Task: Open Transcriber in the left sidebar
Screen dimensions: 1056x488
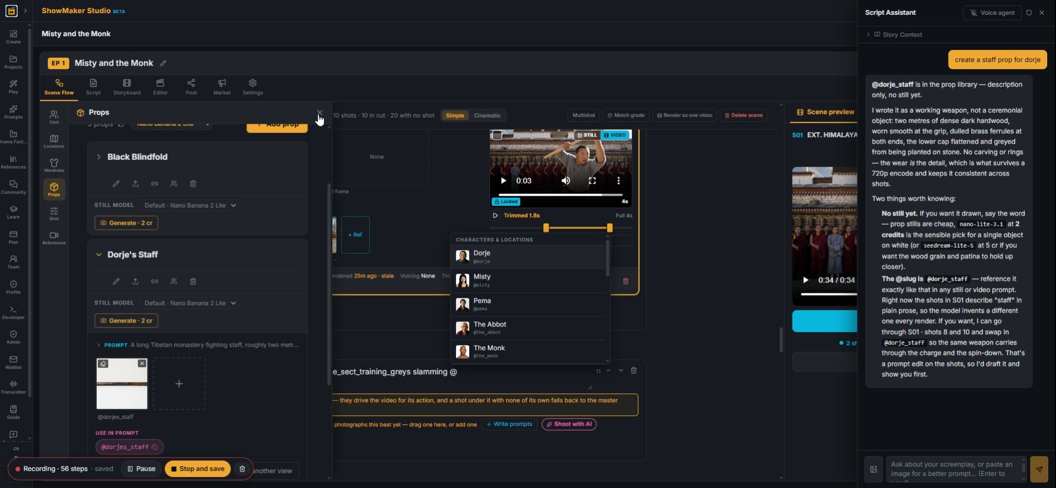Action: pyautogui.click(x=13, y=387)
